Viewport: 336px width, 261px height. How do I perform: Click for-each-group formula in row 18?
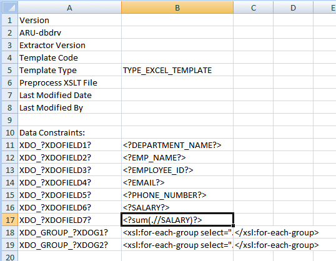pyautogui.click(x=177, y=232)
